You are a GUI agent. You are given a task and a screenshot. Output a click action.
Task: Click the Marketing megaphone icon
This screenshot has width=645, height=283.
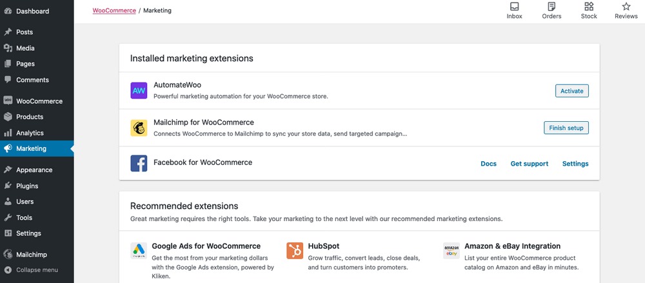click(x=8, y=148)
